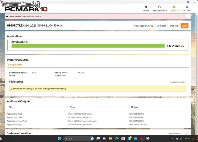Screen dimensions: 198x142
Task: Edit the result name with pencil icon
Action: tap(61, 25)
